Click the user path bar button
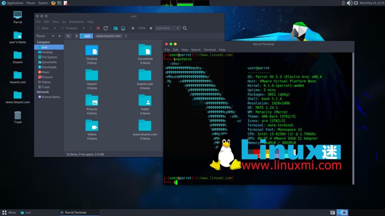This screenshot has height=216, width=385. click(86, 36)
